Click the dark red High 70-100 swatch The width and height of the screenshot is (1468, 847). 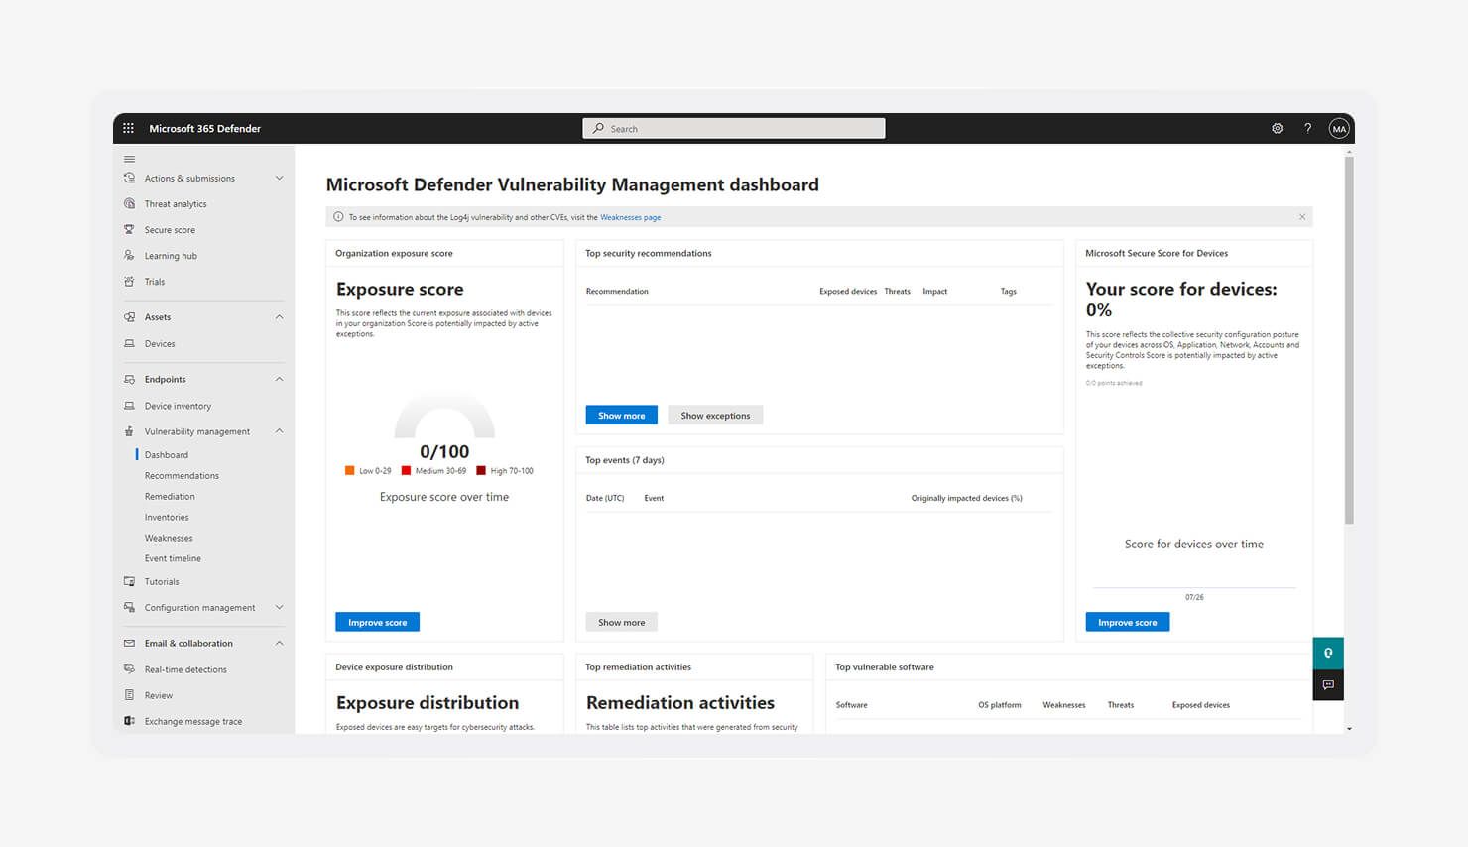pos(481,471)
